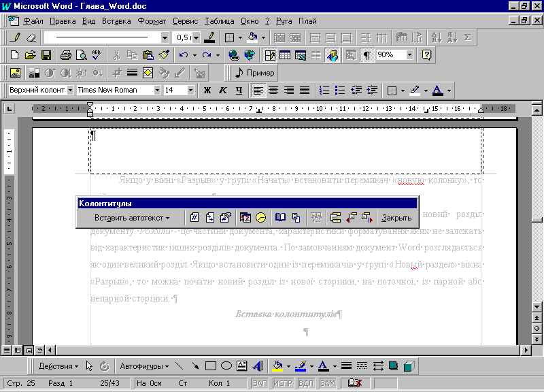The width and height of the screenshot is (544, 392).
Task: Open the Файл menu
Action: [33, 21]
